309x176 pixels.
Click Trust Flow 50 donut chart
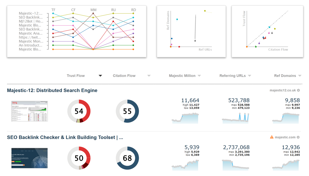pos(79,158)
